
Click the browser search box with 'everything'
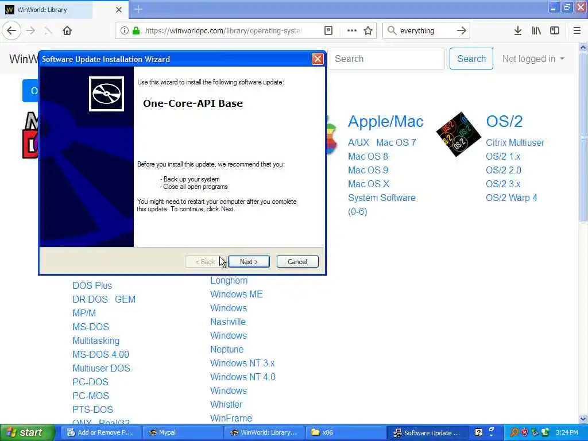coord(425,31)
